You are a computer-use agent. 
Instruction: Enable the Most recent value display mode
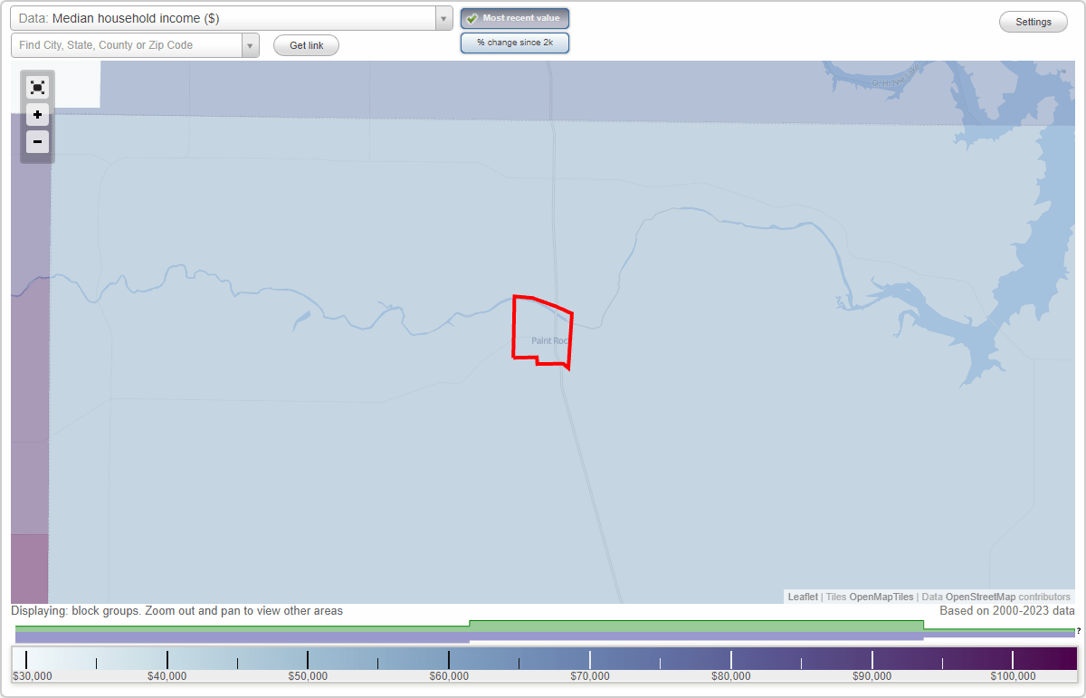point(514,17)
